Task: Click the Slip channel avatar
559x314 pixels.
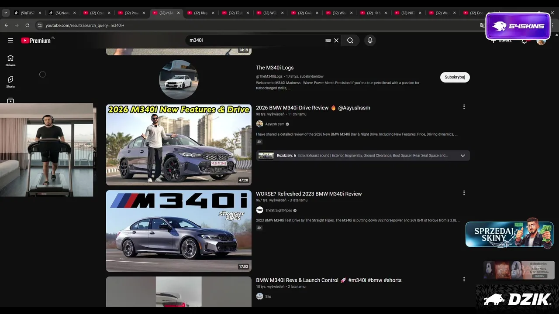Action: click(259, 296)
